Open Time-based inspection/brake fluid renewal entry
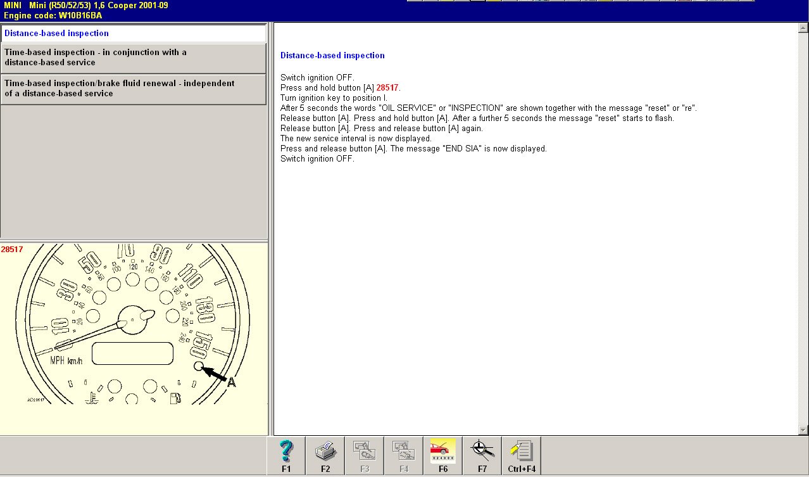Viewport: 809px width, 477px height. [x=133, y=89]
